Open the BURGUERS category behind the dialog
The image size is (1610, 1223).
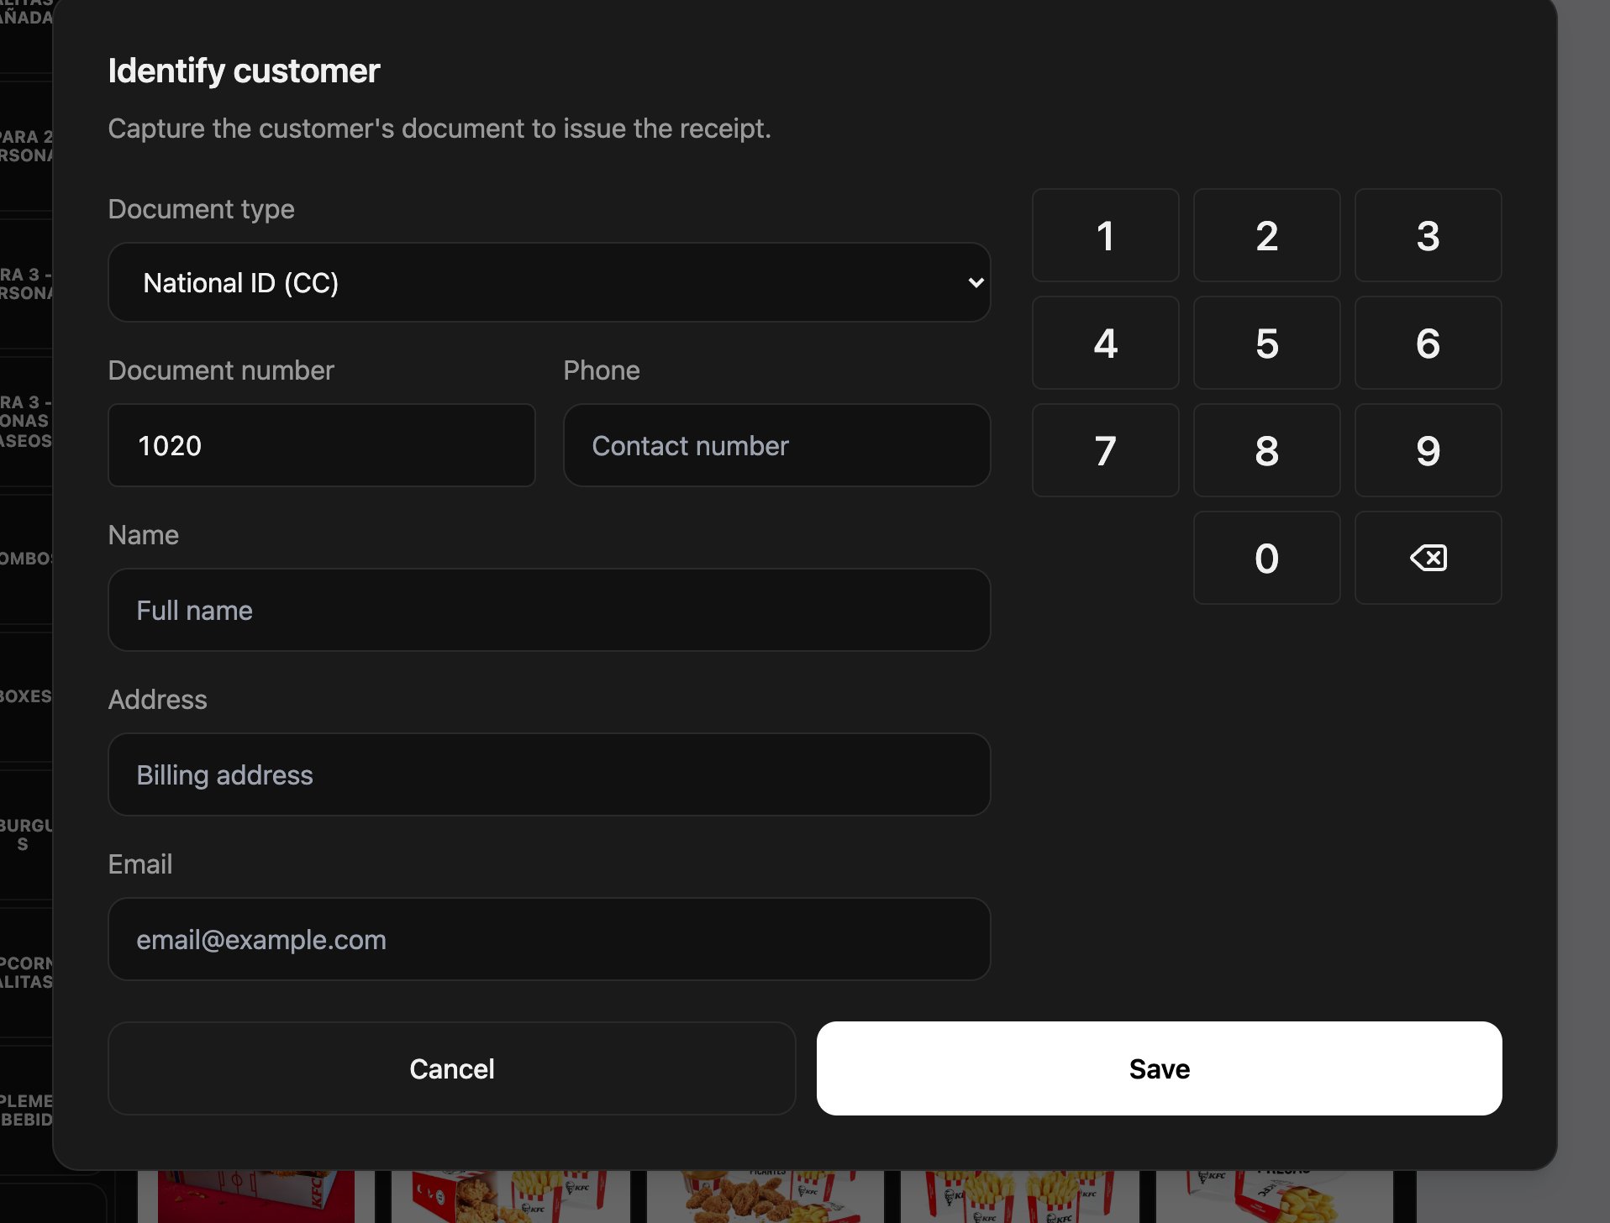25,835
